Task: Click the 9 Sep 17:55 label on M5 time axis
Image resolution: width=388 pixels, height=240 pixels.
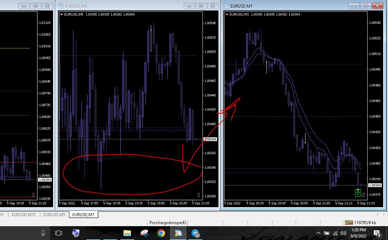Action: [x=89, y=203]
